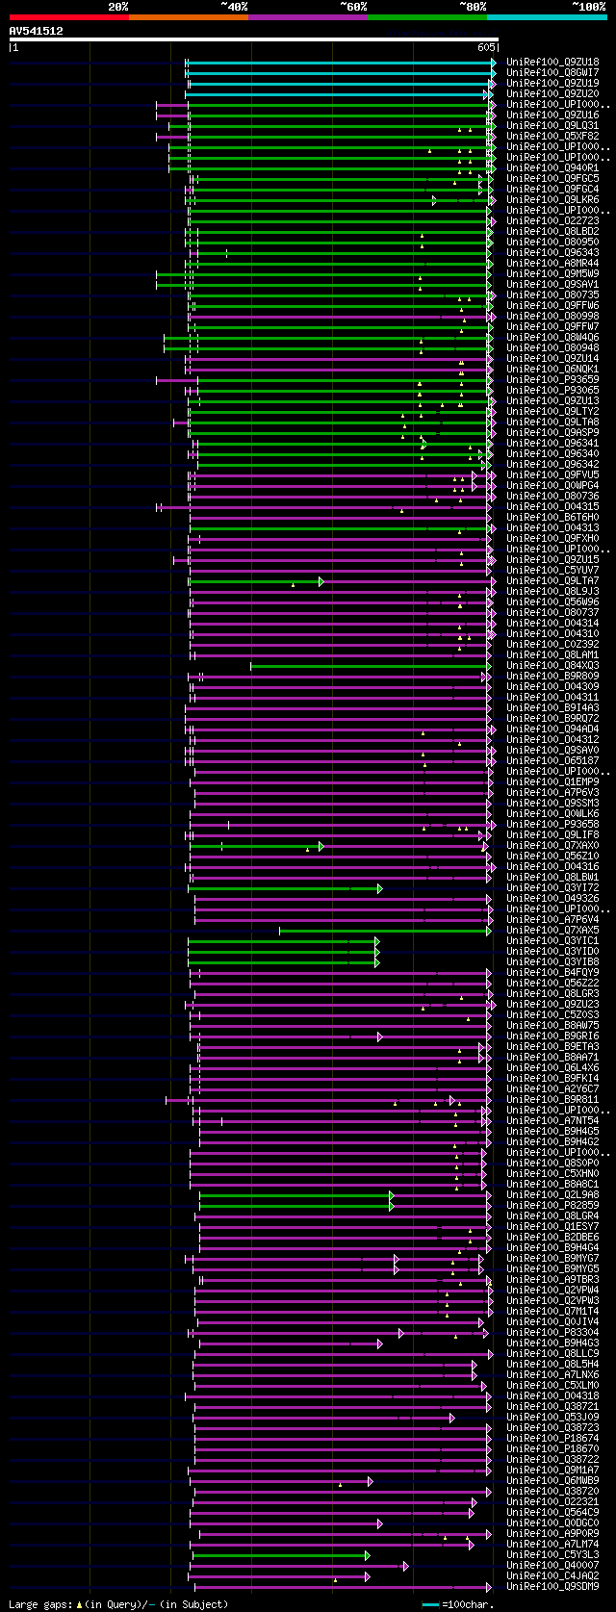Select hit label UniRef100_B9MYG7
Screen dimensions: 616x1612
point(552,1258)
